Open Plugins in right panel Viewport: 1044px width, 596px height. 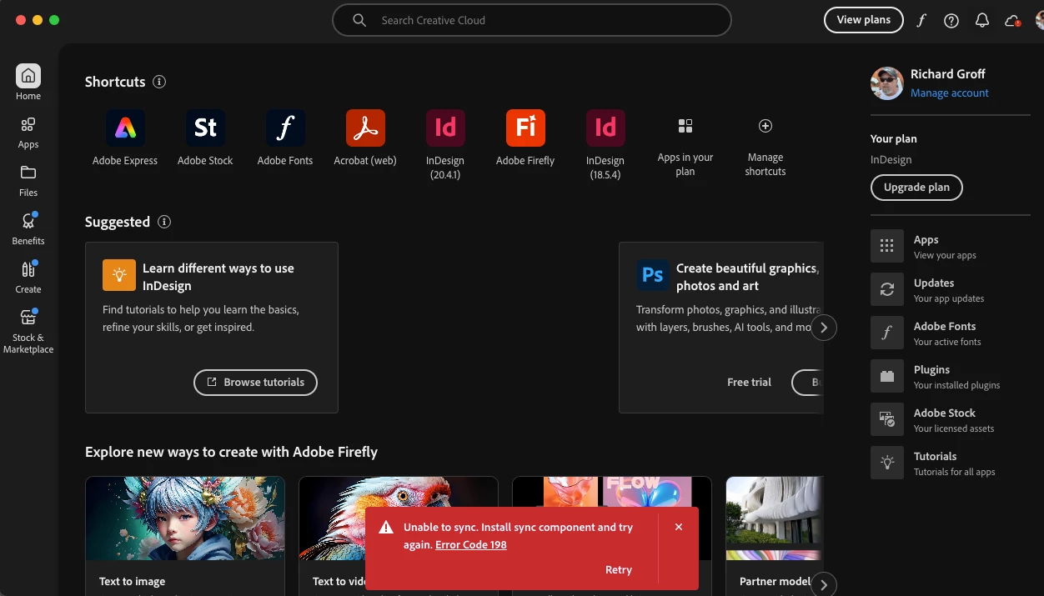pyautogui.click(x=950, y=377)
